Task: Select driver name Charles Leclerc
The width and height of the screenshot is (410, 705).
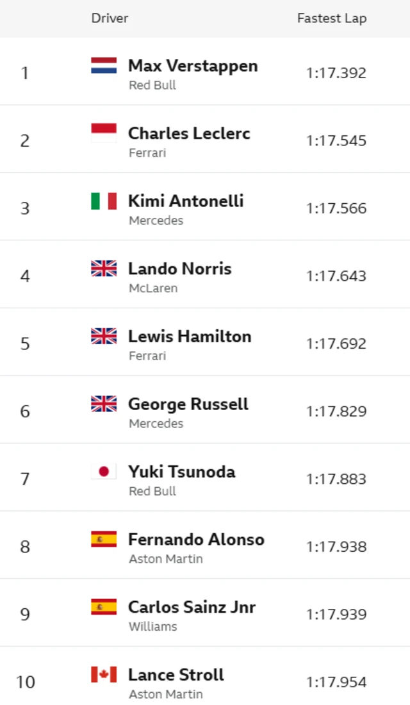Action: 189,133
